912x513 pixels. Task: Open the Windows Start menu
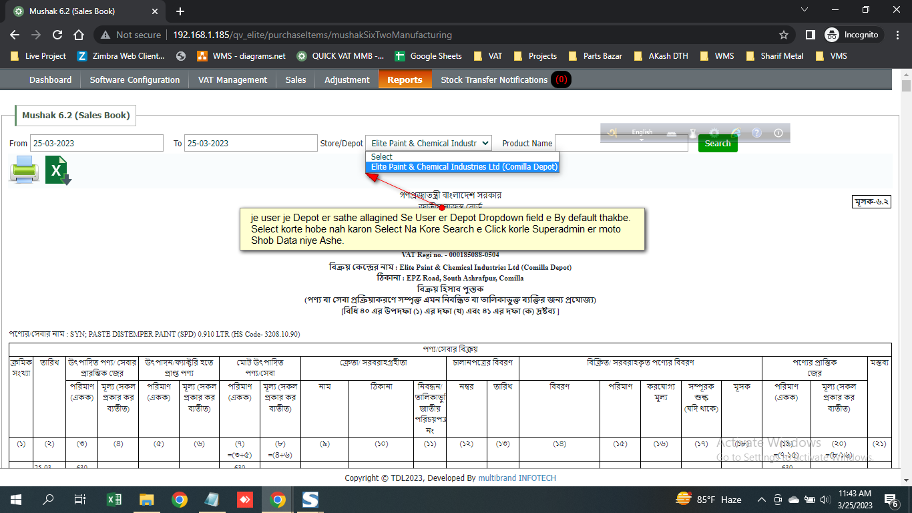pos(15,499)
